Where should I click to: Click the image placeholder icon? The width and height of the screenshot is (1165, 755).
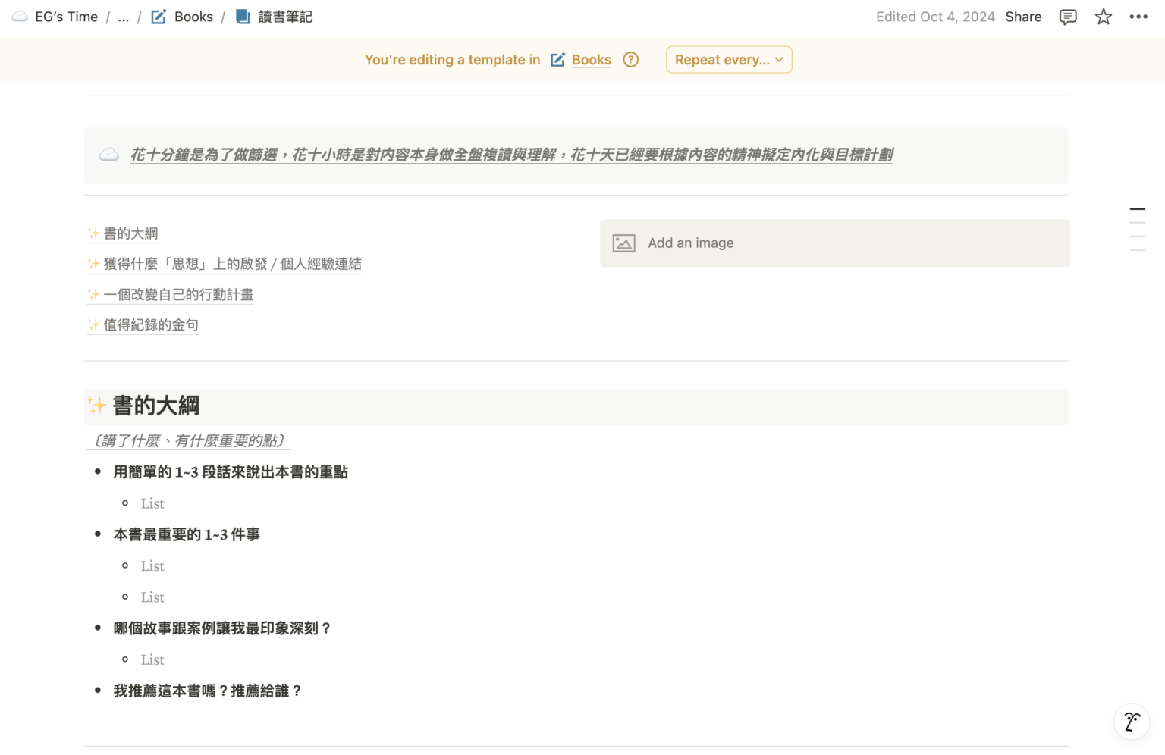point(623,243)
